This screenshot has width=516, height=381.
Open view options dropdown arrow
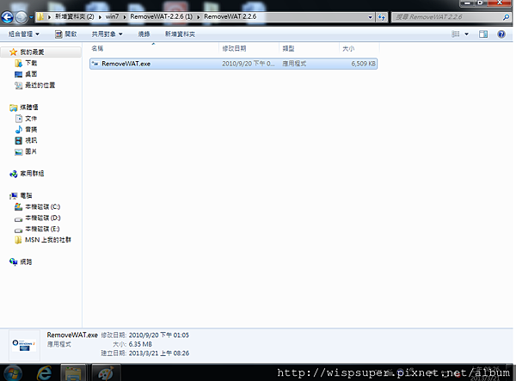[467, 34]
